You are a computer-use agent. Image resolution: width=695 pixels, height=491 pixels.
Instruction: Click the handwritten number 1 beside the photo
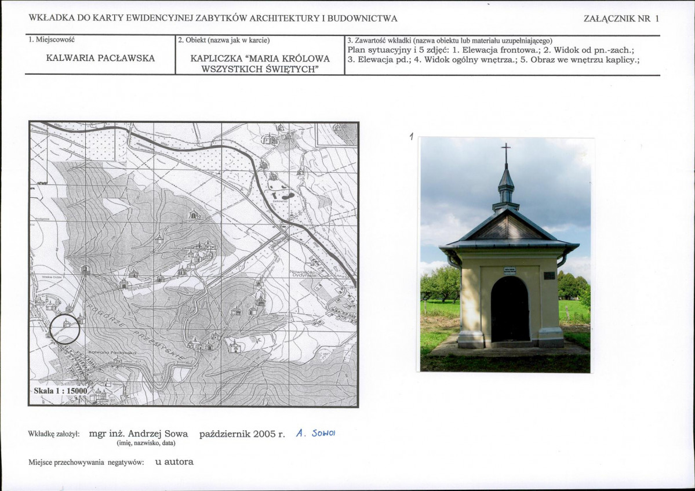(x=411, y=137)
